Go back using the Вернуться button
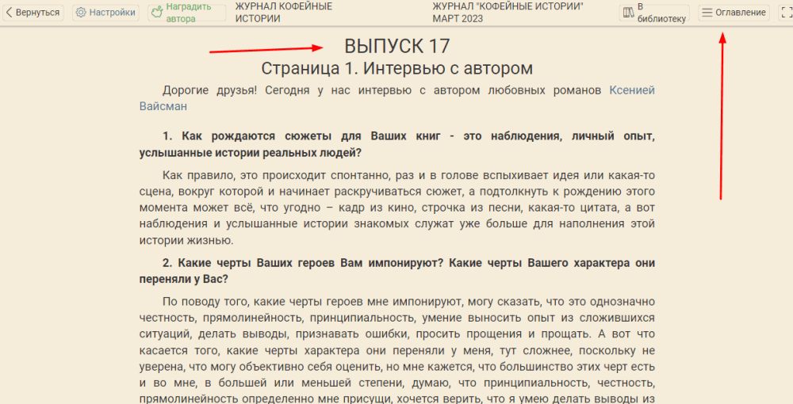The width and height of the screenshot is (793, 404). click(33, 13)
